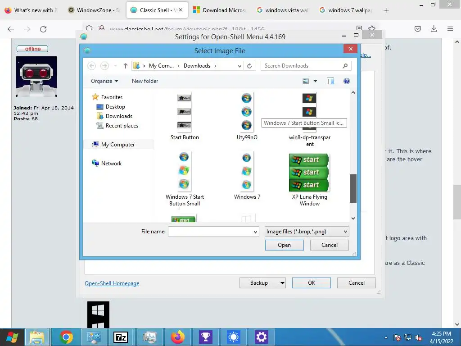The width and height of the screenshot is (461, 346).
Task: Select My Computer in the navigation pane
Action: pos(118,145)
